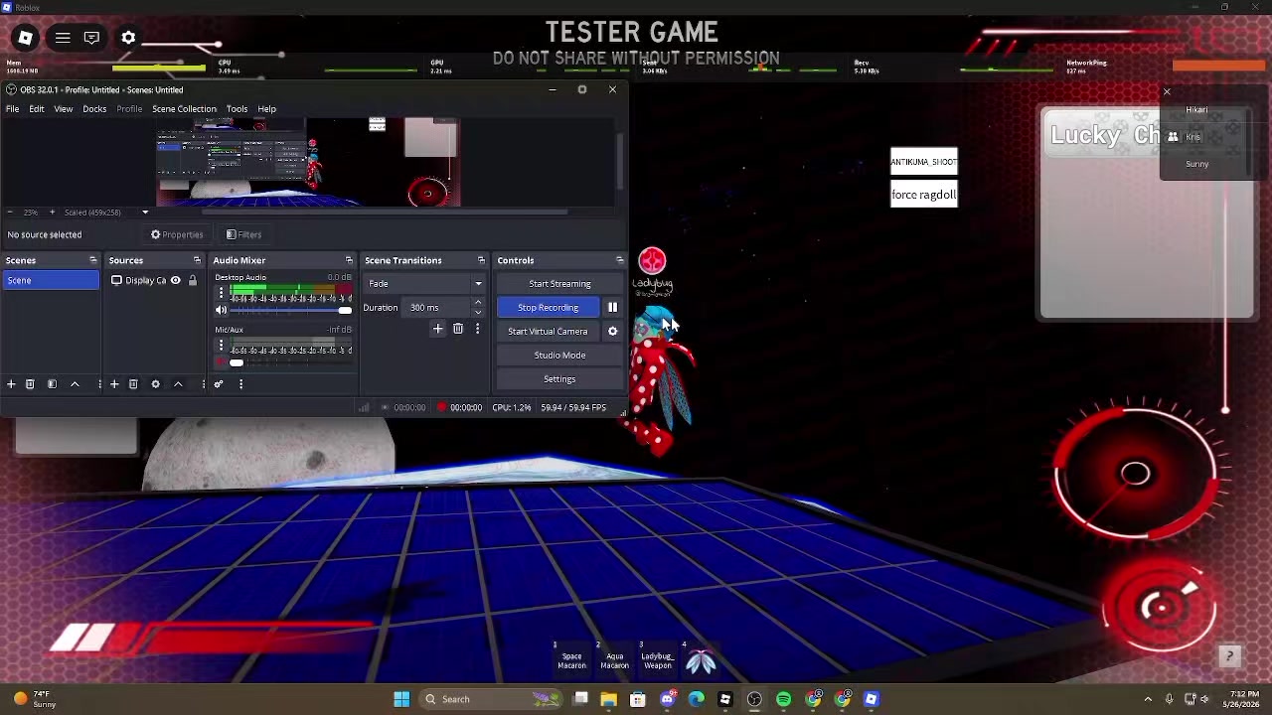Click Start Virtual Camera button
Screen dimensions: 1272x715
(548, 332)
